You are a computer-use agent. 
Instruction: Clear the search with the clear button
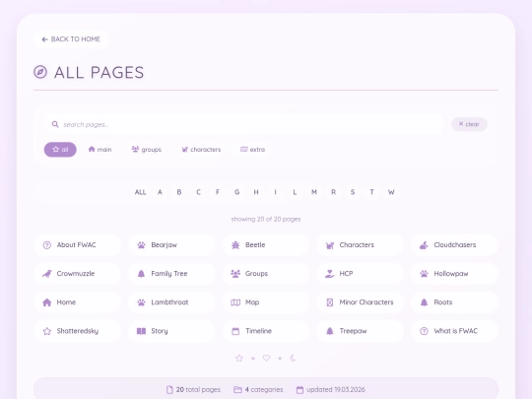(x=469, y=124)
